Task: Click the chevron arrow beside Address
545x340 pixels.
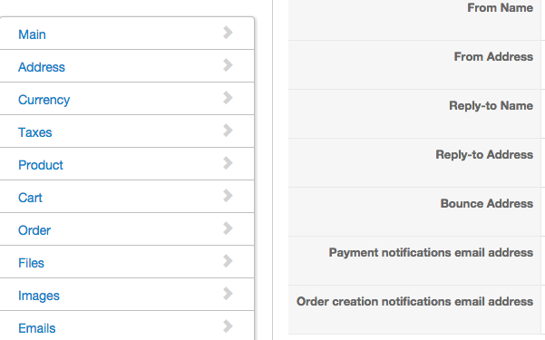Action: tap(228, 65)
